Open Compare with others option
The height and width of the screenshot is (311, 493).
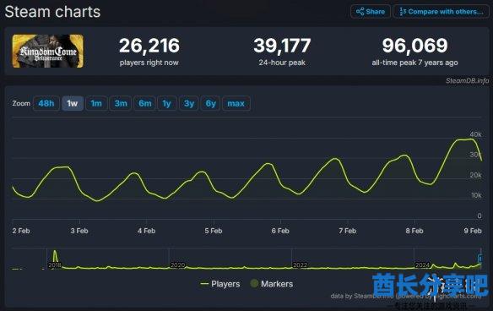point(442,12)
